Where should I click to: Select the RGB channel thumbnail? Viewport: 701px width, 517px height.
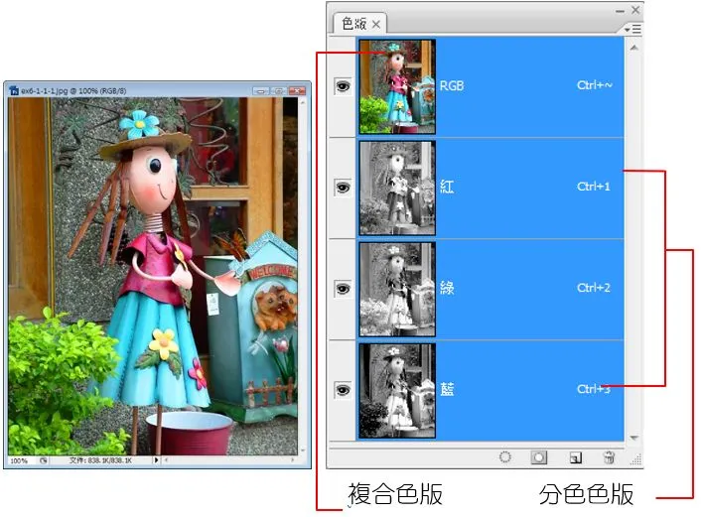click(397, 86)
